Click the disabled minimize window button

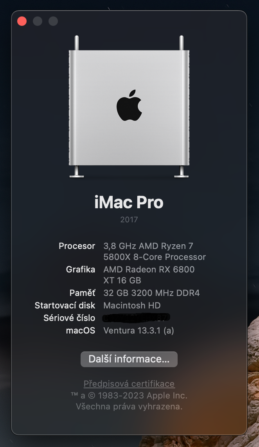click(x=38, y=21)
